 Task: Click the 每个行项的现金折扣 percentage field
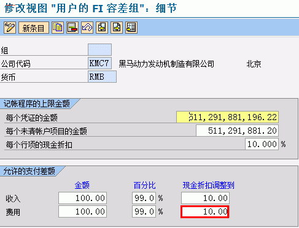[262, 144]
